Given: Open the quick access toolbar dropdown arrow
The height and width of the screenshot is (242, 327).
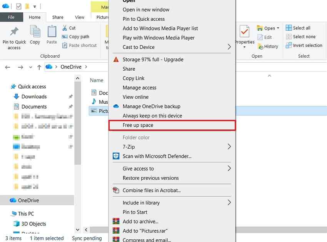Looking at the screenshot, I should [35, 7].
